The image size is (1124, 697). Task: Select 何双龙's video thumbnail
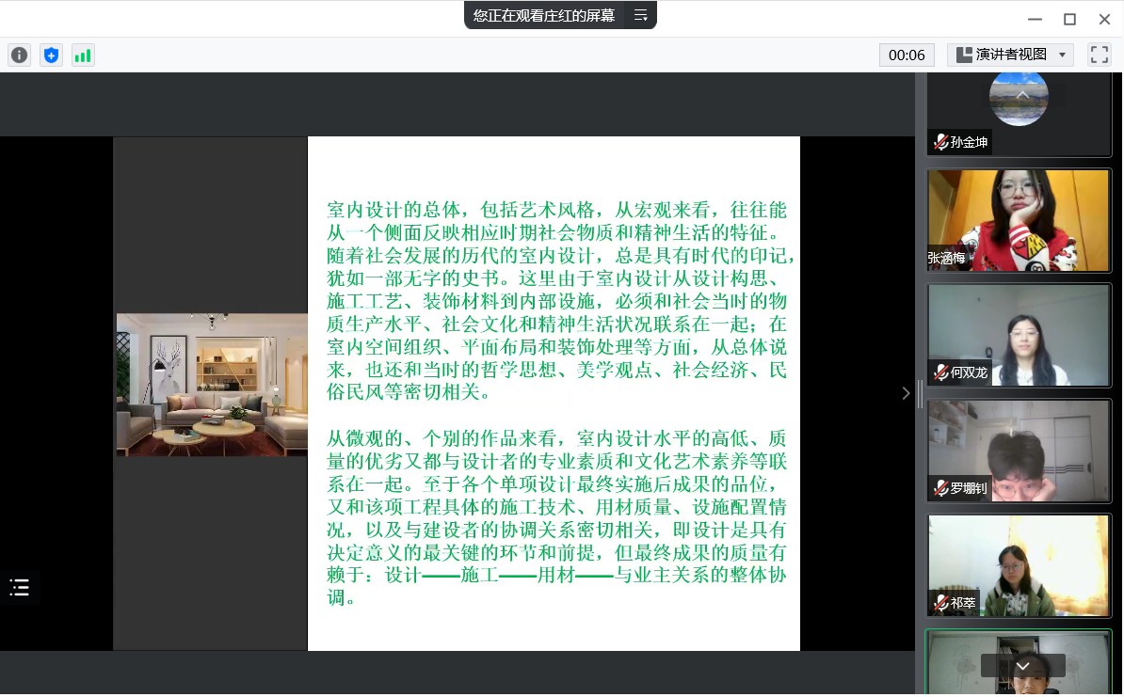(x=1019, y=335)
